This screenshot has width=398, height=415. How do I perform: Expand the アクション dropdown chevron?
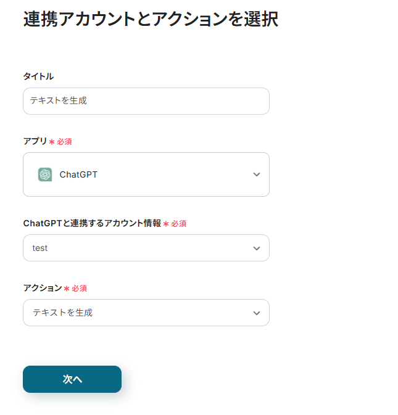257,313
